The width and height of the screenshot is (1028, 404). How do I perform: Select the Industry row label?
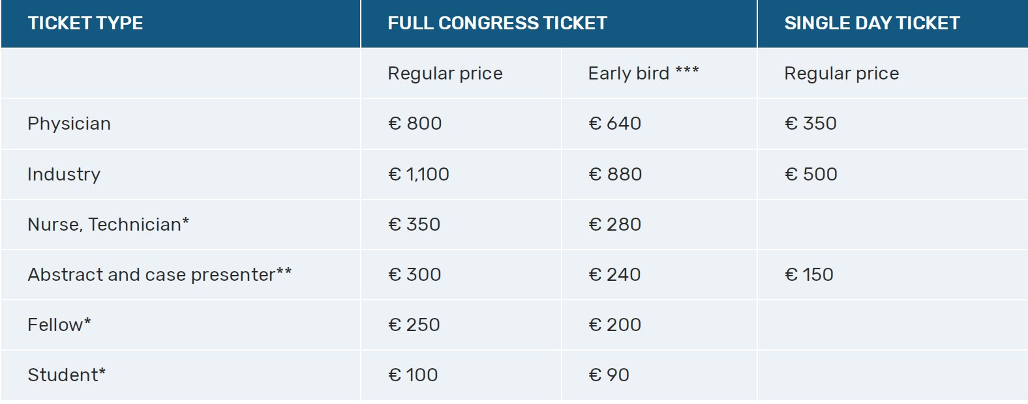pyautogui.click(x=64, y=174)
